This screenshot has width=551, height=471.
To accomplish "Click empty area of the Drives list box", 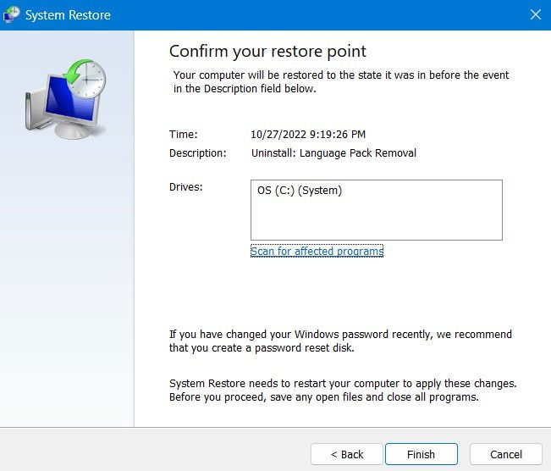I will [x=376, y=220].
